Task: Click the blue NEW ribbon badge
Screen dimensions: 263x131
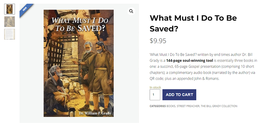Action: 25,9
